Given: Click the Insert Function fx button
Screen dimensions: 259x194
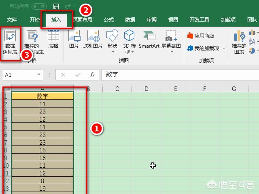Looking at the screenshot, I should [x=92, y=75].
